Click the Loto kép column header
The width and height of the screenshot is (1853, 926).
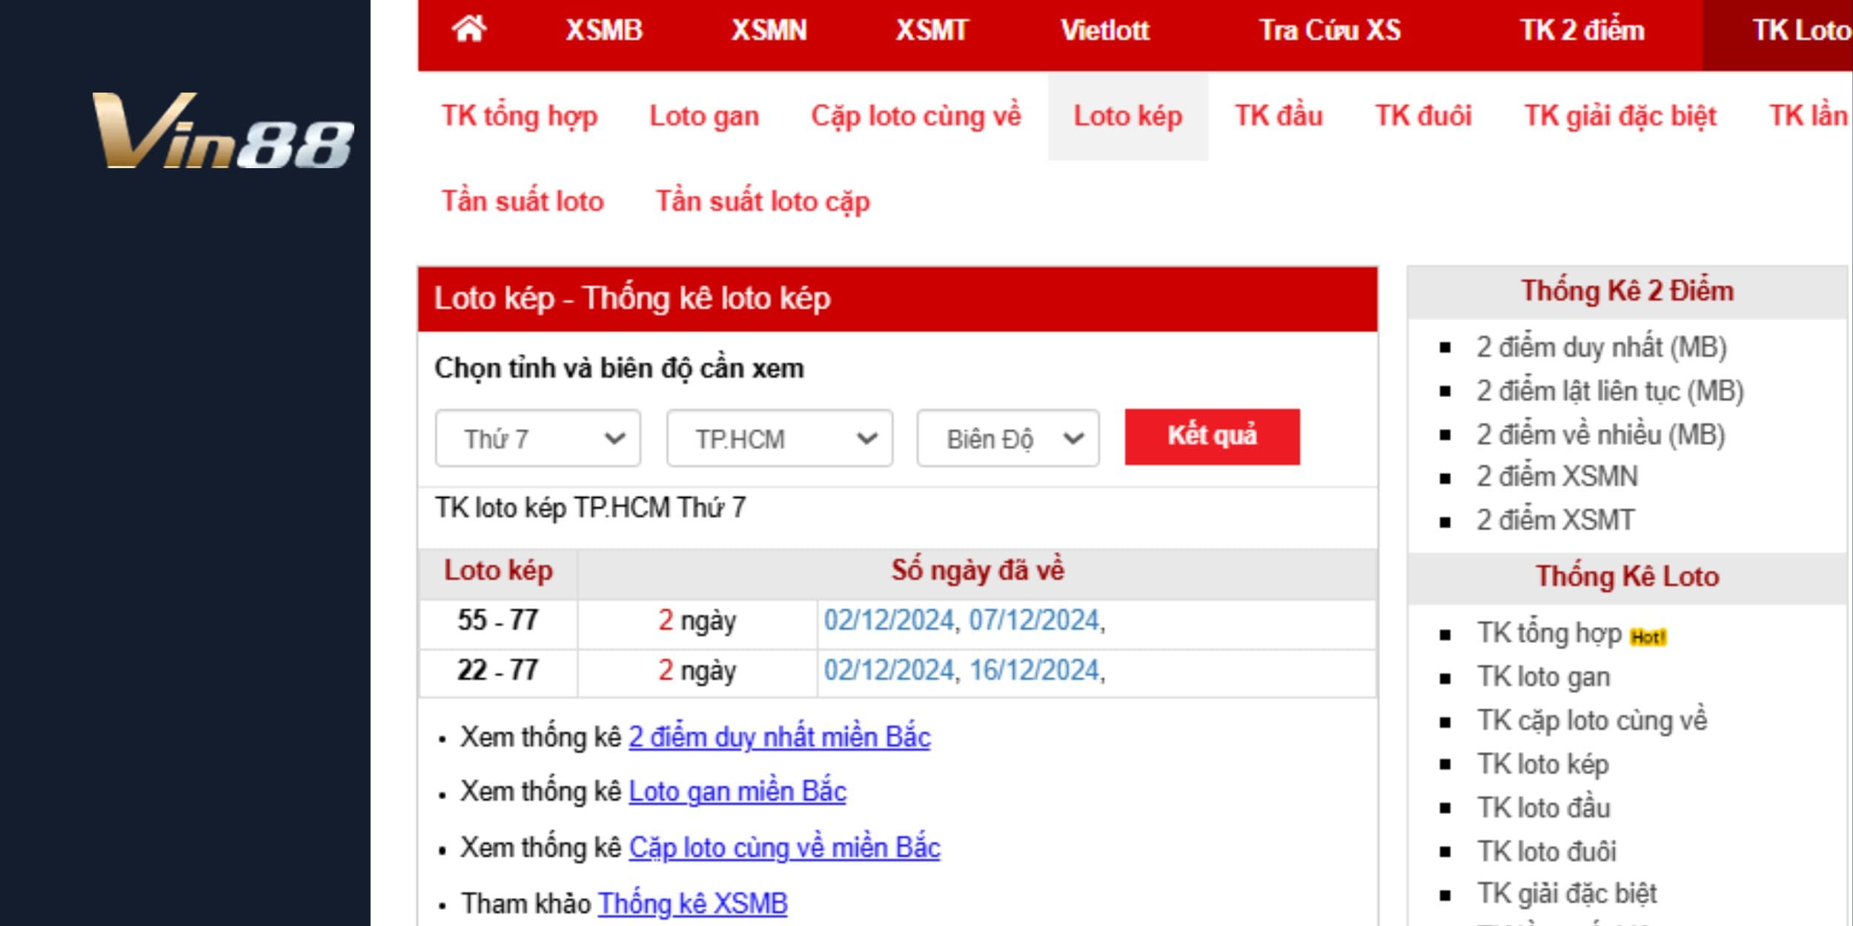pos(498,571)
